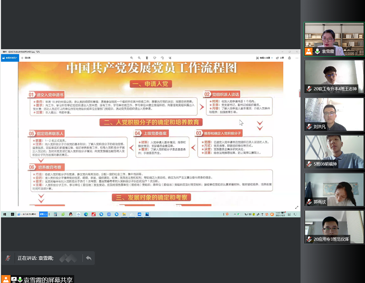The width and height of the screenshot is (365, 283).
Task: Click 正在讲话: 袁雪霞 speaking indicator
Action: coord(36,258)
